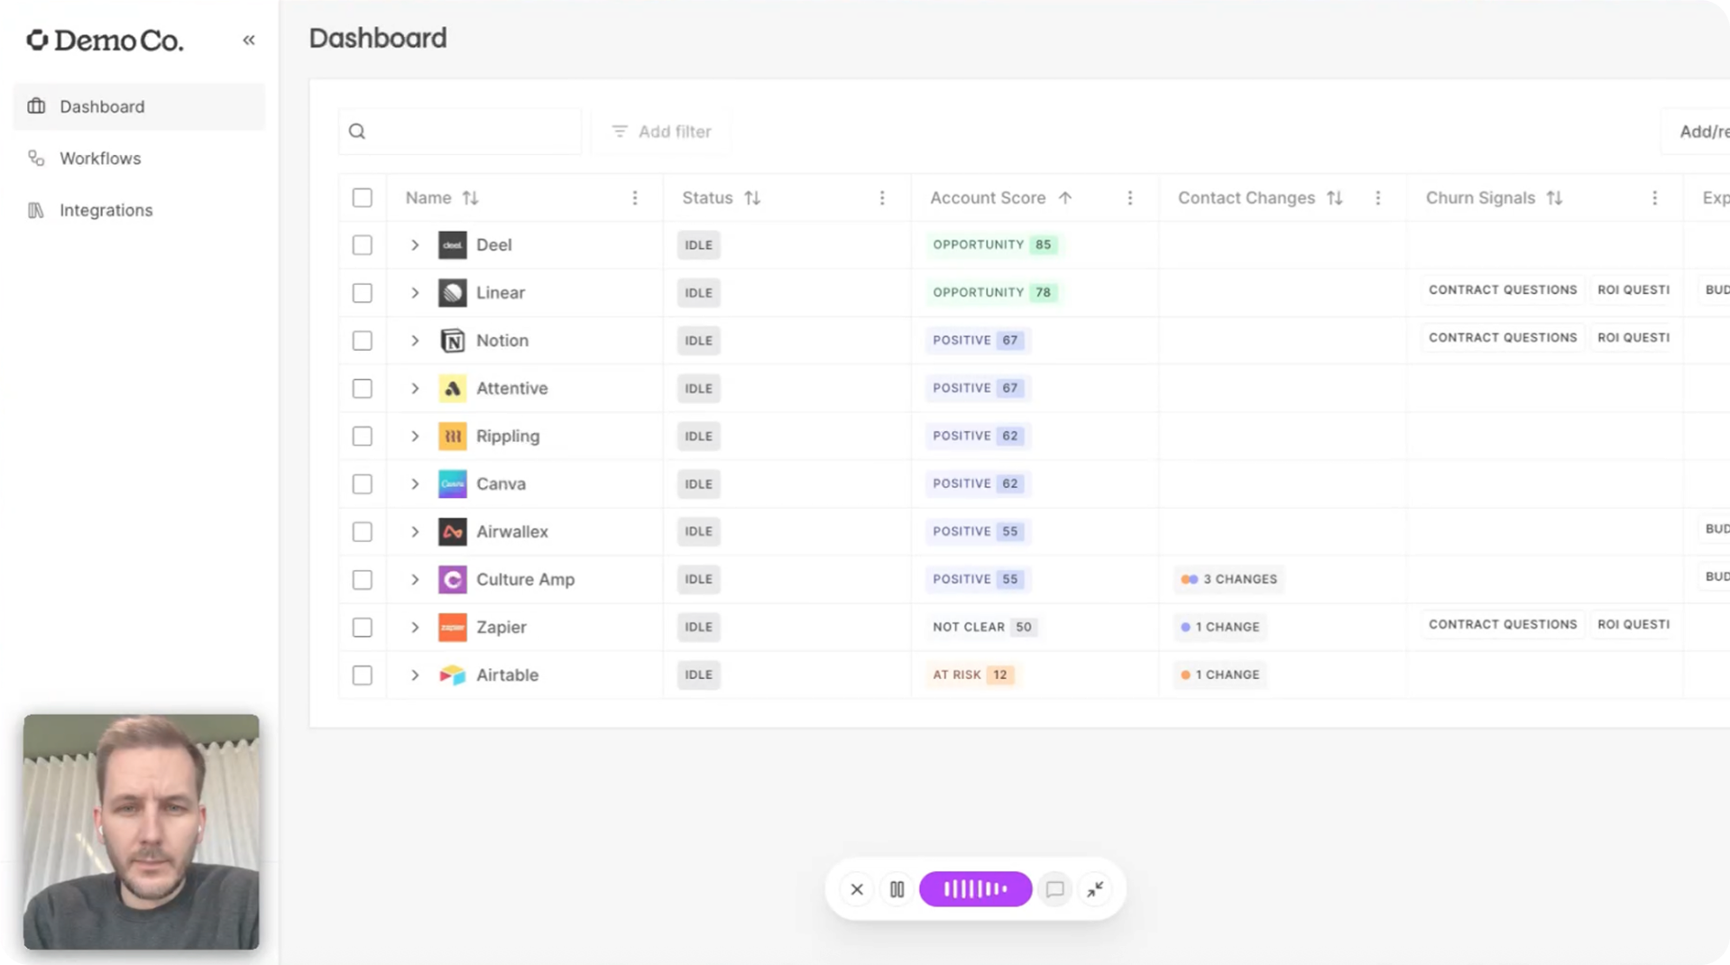Viewport: 1730px width, 965px height.
Task: Check the Canva row checkbox
Action: tap(363, 484)
